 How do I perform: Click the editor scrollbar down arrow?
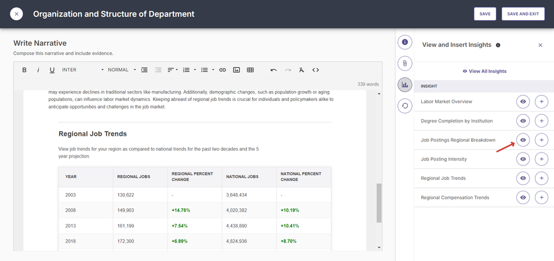click(x=379, y=248)
